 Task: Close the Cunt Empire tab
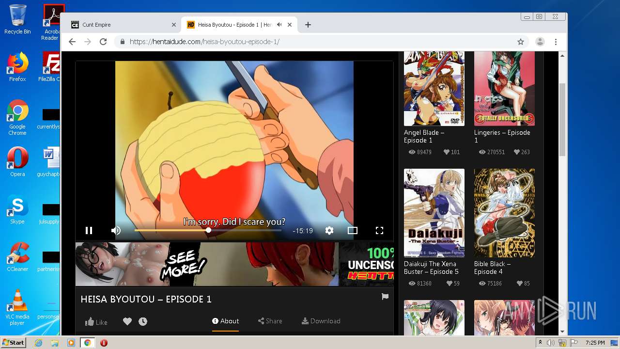(x=174, y=25)
